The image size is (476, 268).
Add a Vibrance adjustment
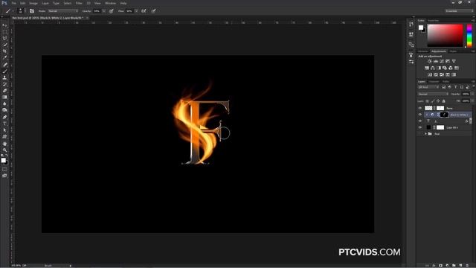pos(454,61)
